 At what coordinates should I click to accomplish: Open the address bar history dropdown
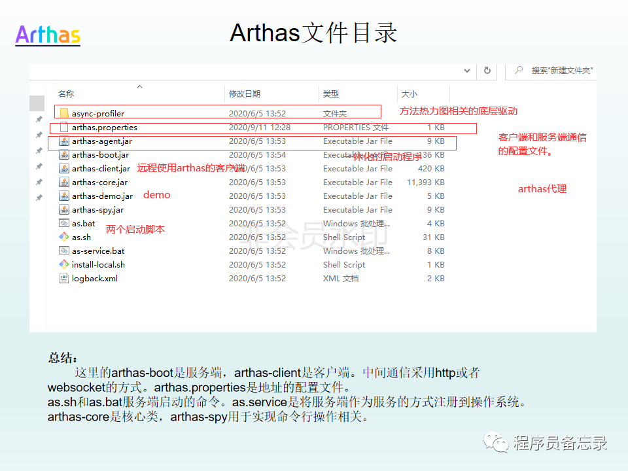(467, 71)
